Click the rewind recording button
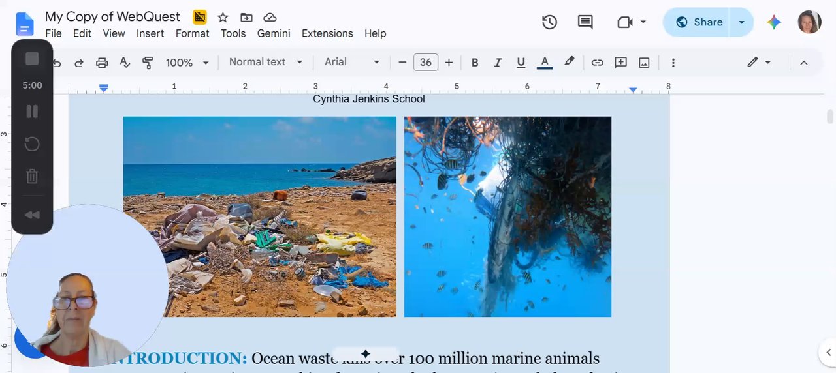This screenshot has height=373, width=836. [x=32, y=215]
